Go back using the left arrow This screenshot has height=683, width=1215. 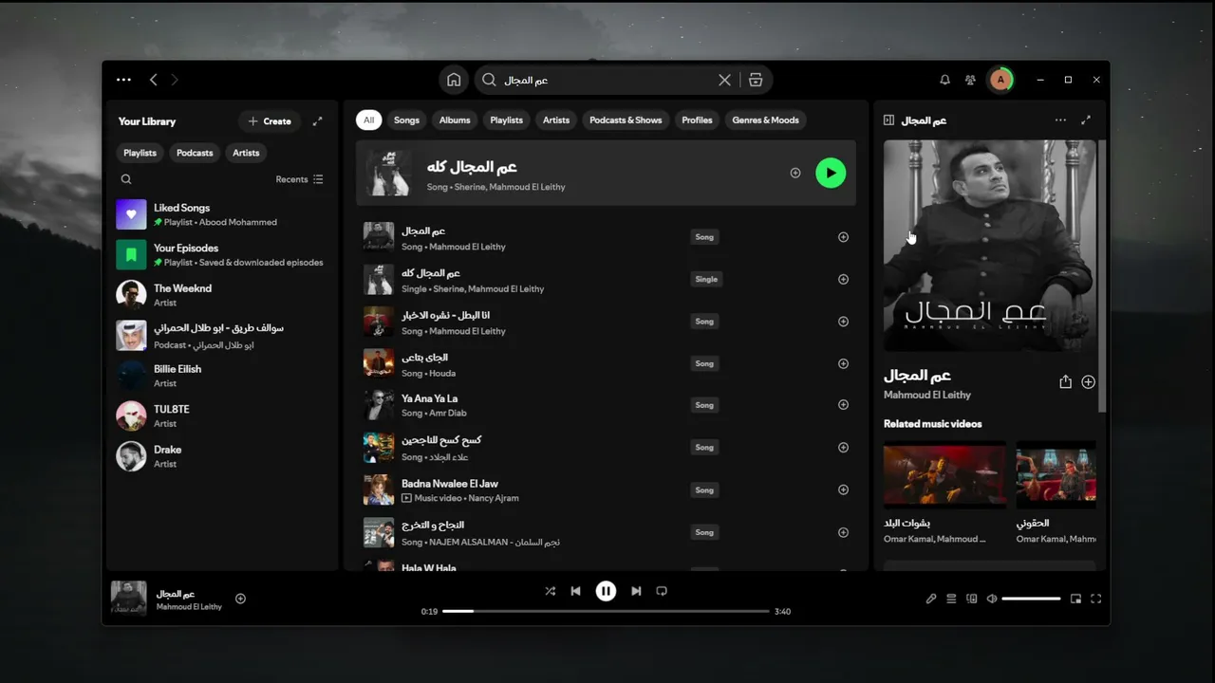tap(154, 81)
